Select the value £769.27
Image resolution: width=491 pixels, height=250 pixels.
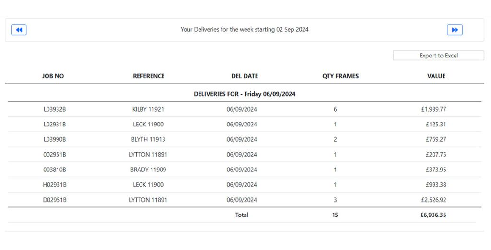tap(436, 139)
